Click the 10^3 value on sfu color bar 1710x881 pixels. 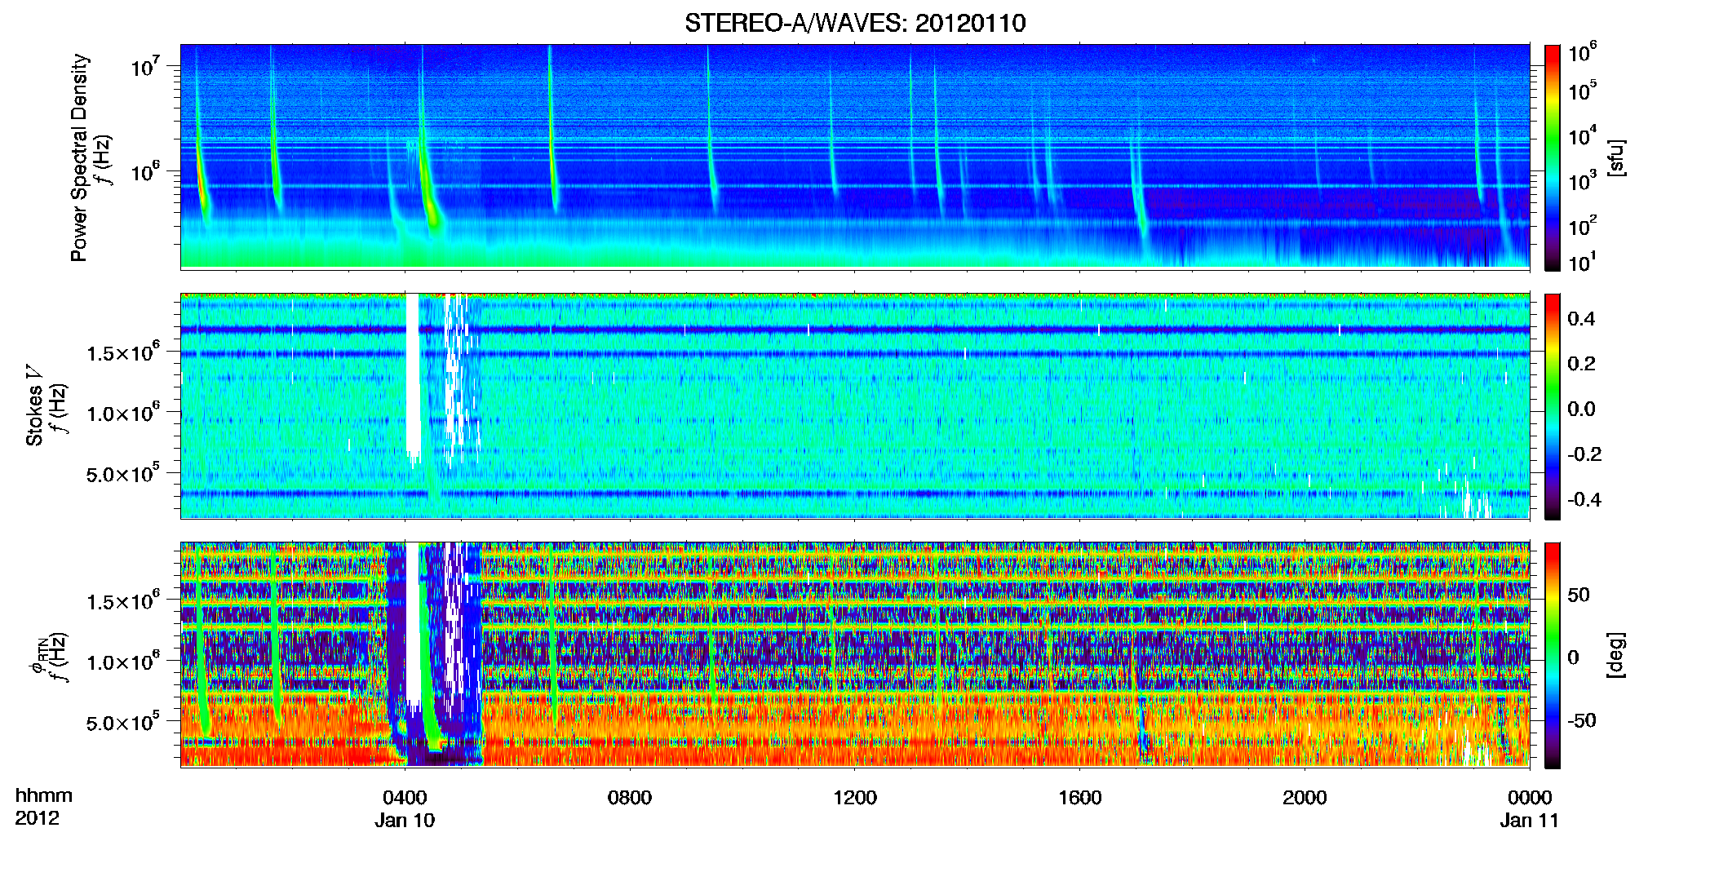pos(1583,180)
